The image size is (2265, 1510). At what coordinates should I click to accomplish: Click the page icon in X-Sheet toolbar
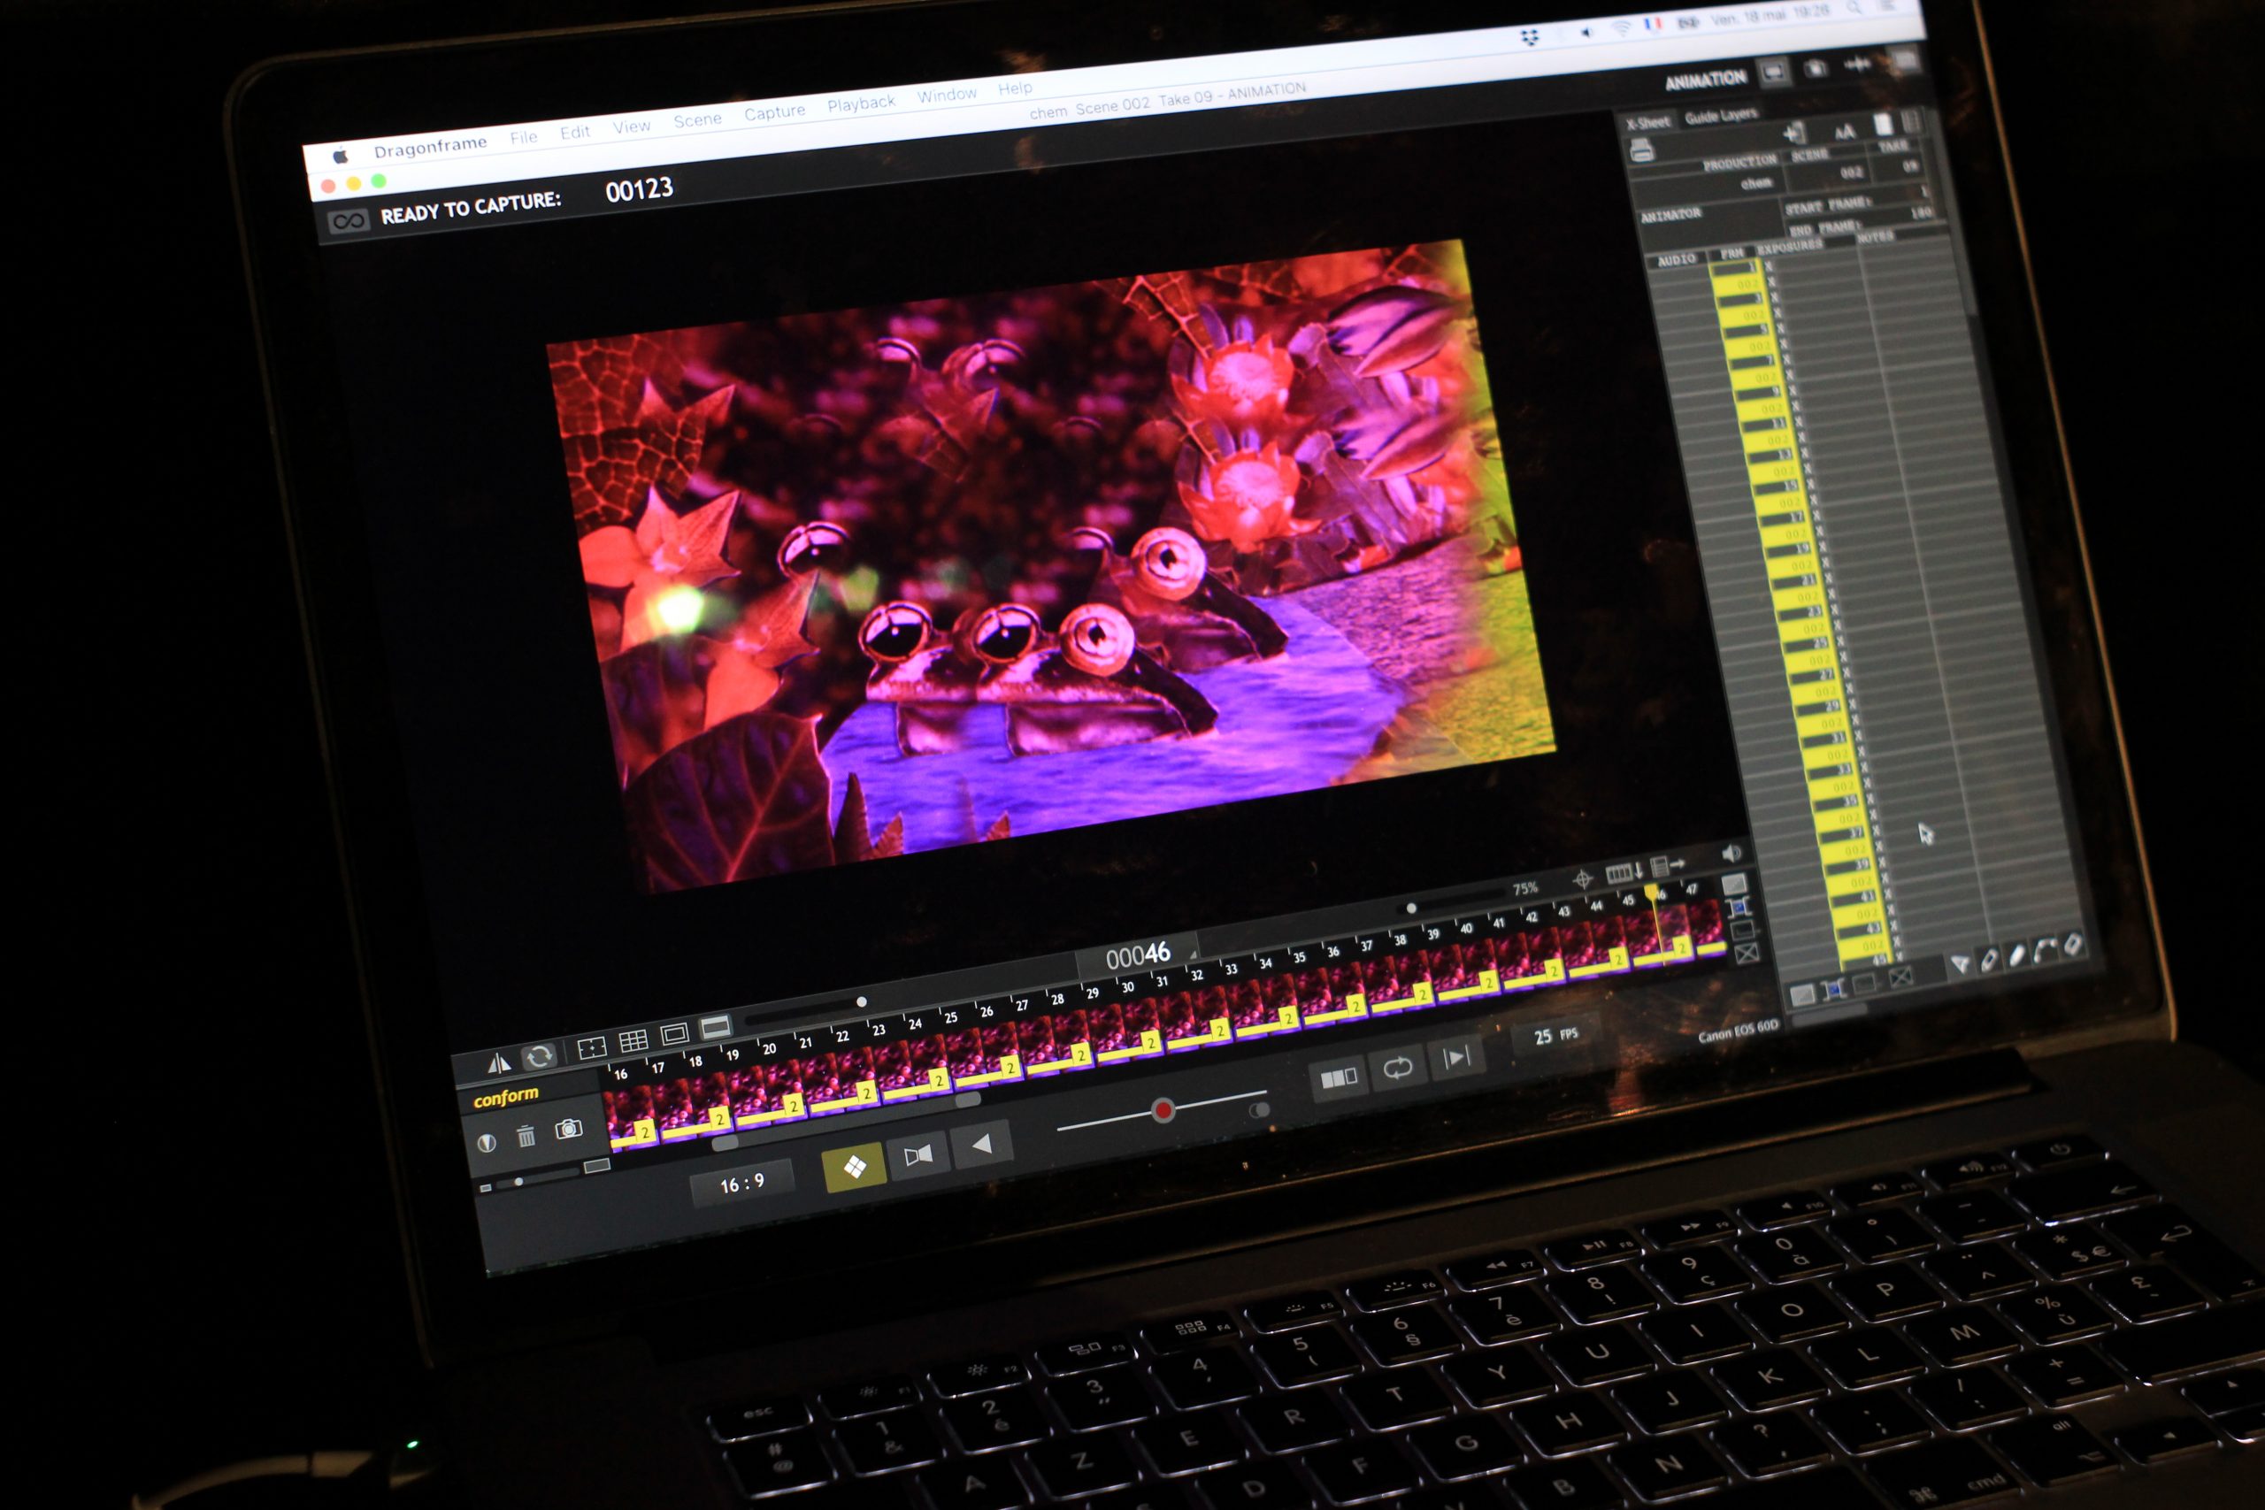click(x=1883, y=124)
